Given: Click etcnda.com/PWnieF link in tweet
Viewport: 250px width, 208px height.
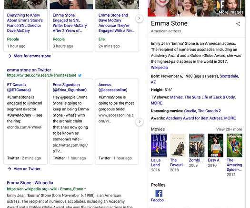Looking at the screenshot, I should (x=25, y=127).
